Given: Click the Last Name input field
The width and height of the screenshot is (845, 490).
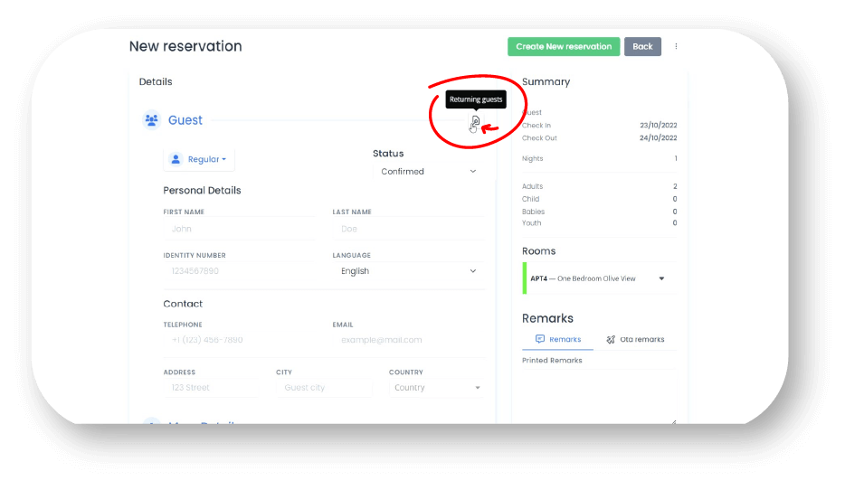Looking at the screenshot, I should click(x=409, y=229).
